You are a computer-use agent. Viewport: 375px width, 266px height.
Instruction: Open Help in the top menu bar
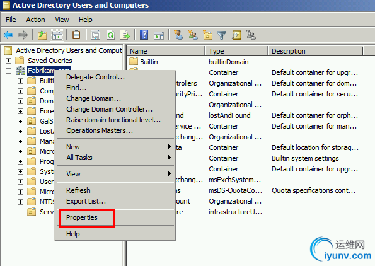[x=85, y=20]
